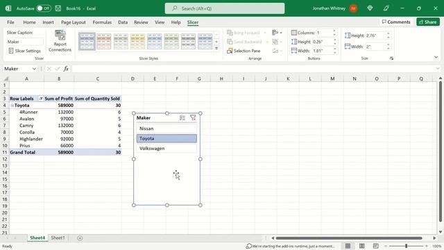The height and width of the screenshot is (250, 444).
Task: Click the Search box at top
Action: click(x=225, y=8)
